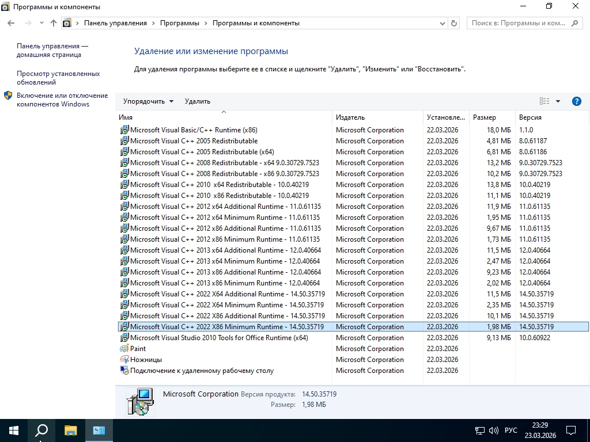Sort by the Размер column header
Screen dimensions: 590x442
click(492, 117)
